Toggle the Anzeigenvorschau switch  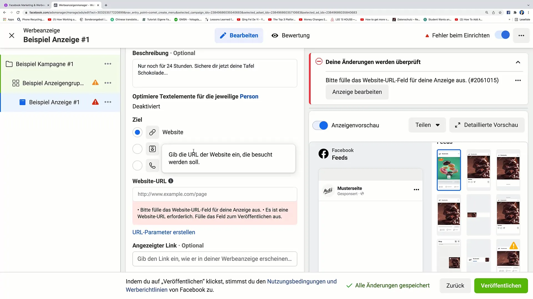pos(320,125)
